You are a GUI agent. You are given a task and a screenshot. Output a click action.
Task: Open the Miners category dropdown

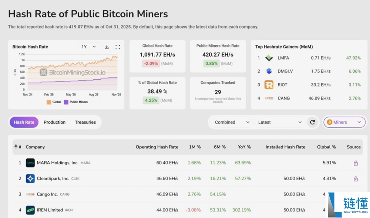pyautogui.click(x=344, y=122)
